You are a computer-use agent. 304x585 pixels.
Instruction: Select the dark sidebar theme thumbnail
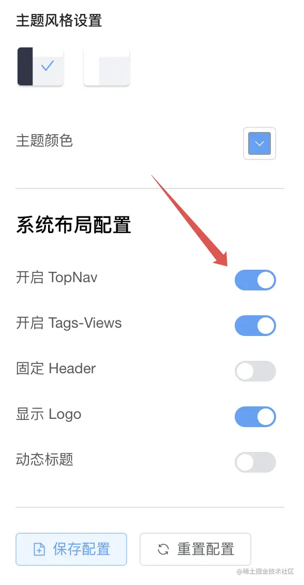40,66
